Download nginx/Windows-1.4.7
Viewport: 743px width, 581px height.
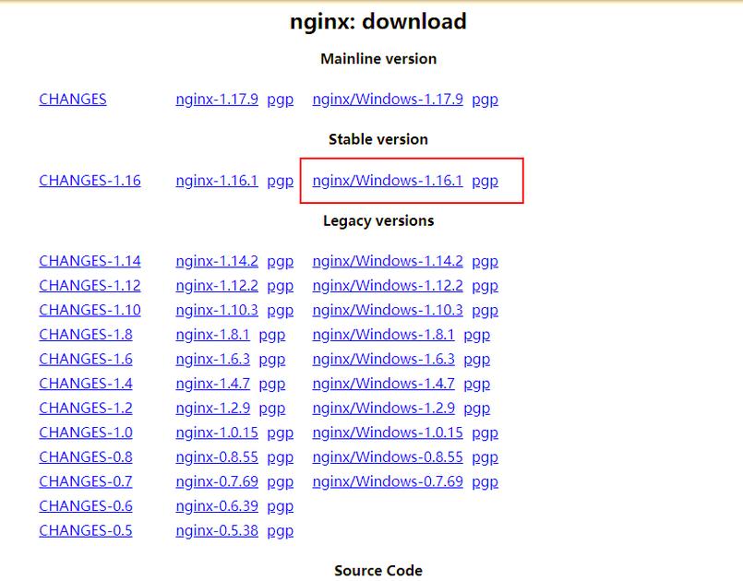pyautogui.click(x=383, y=384)
